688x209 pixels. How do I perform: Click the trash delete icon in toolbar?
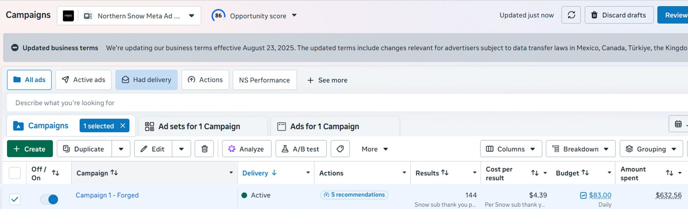tap(204, 149)
